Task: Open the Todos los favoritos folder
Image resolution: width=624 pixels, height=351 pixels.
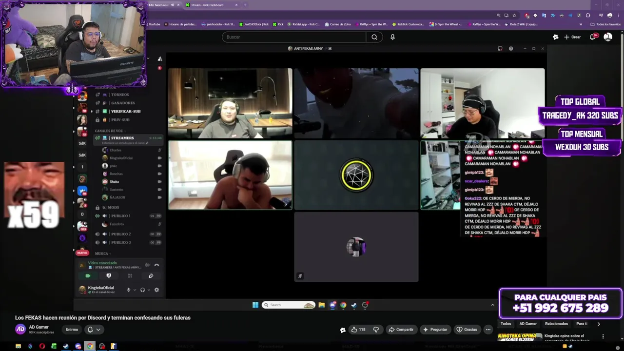Action: click(605, 24)
